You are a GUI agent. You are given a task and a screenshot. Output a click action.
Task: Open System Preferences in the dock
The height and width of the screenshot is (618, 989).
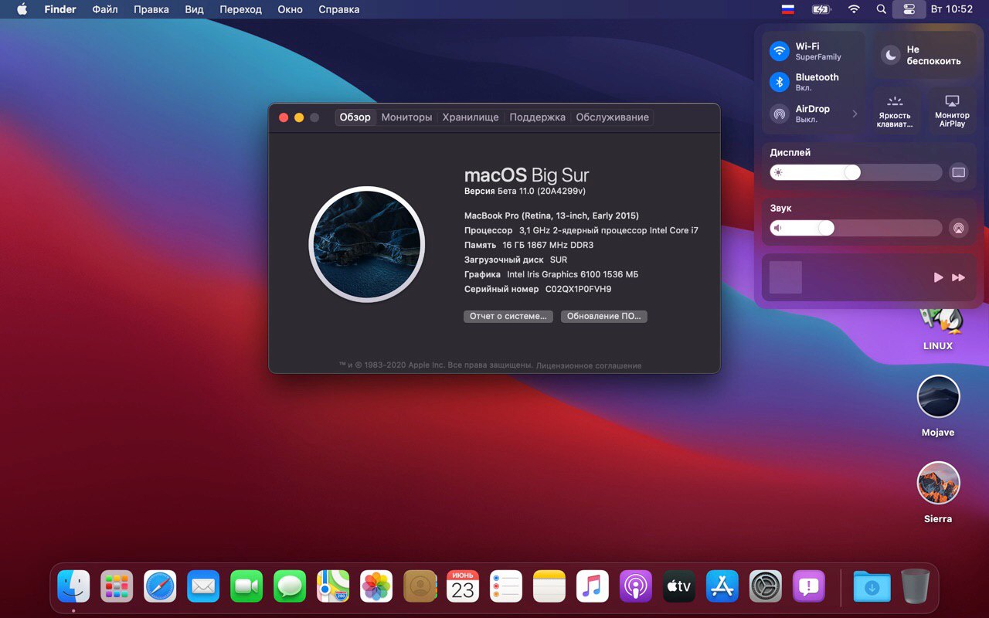pos(766,587)
